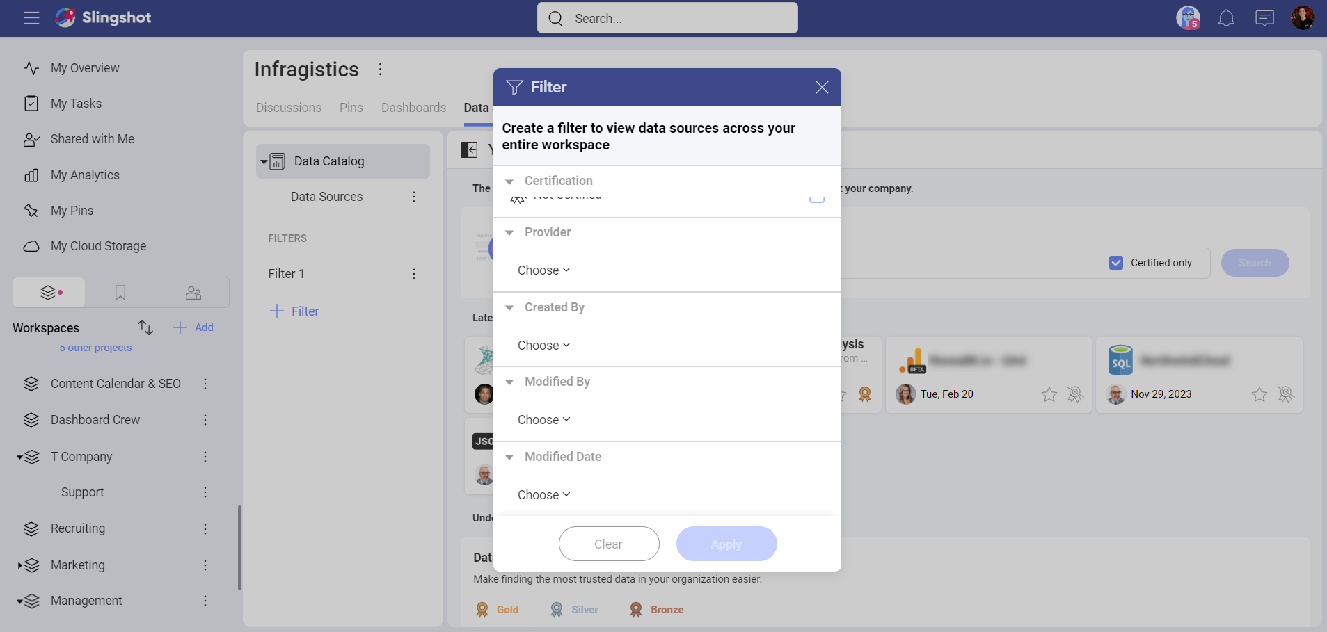Open Filter 1 options menu
1327x632 pixels.
point(414,274)
